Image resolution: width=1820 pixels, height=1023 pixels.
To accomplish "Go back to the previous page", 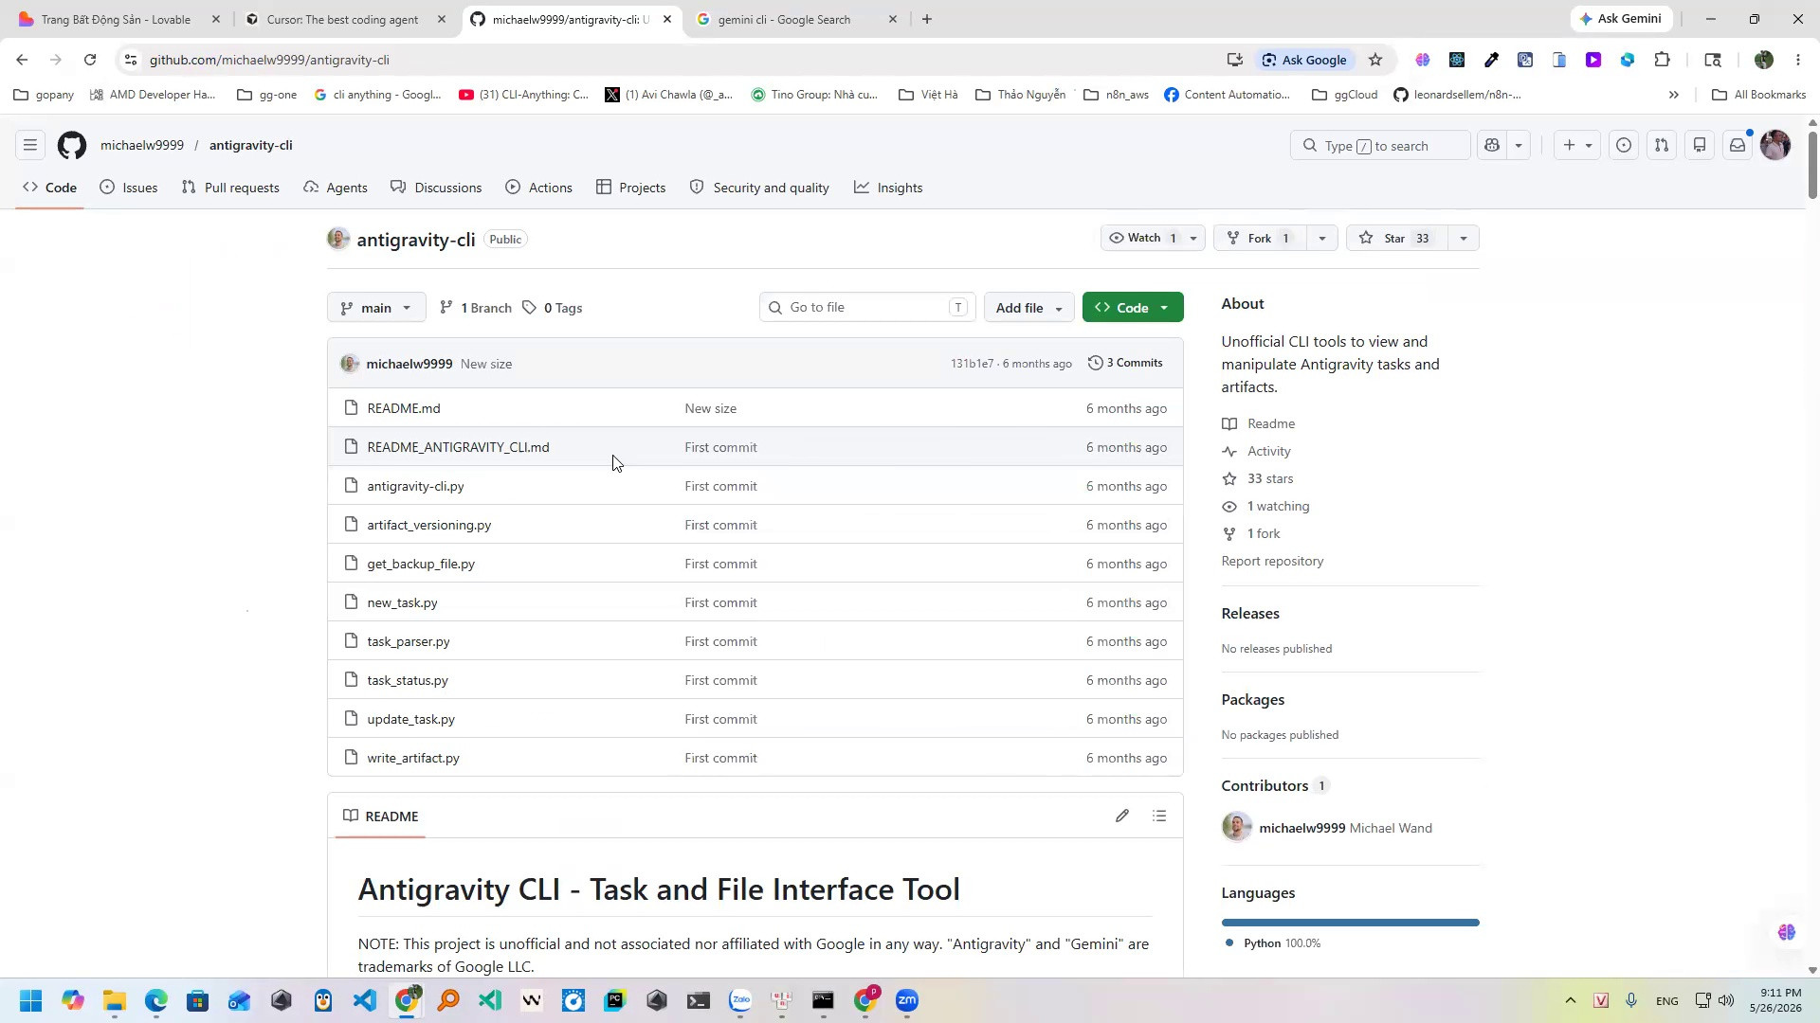I will [22, 60].
